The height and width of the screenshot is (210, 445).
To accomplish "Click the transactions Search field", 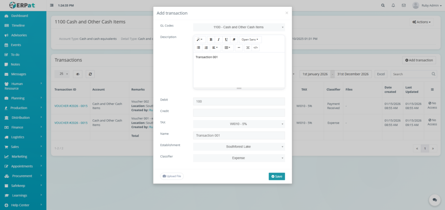I will 414,74.
